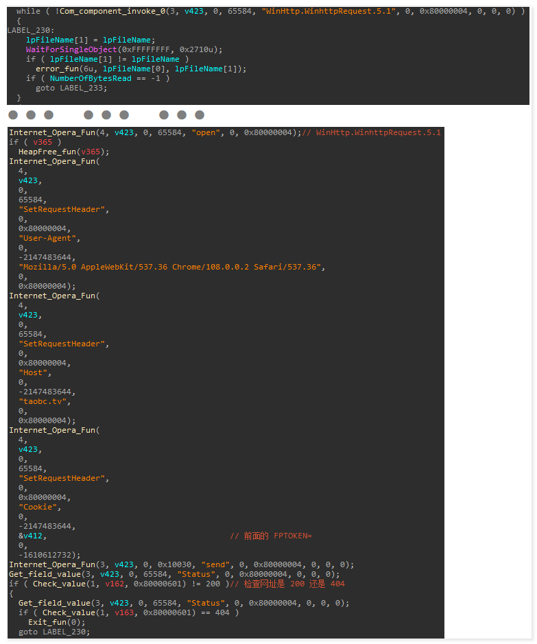Screen dimensions: 537x644
Task: Click the middle dot of the center dot group
Action: click(106, 115)
